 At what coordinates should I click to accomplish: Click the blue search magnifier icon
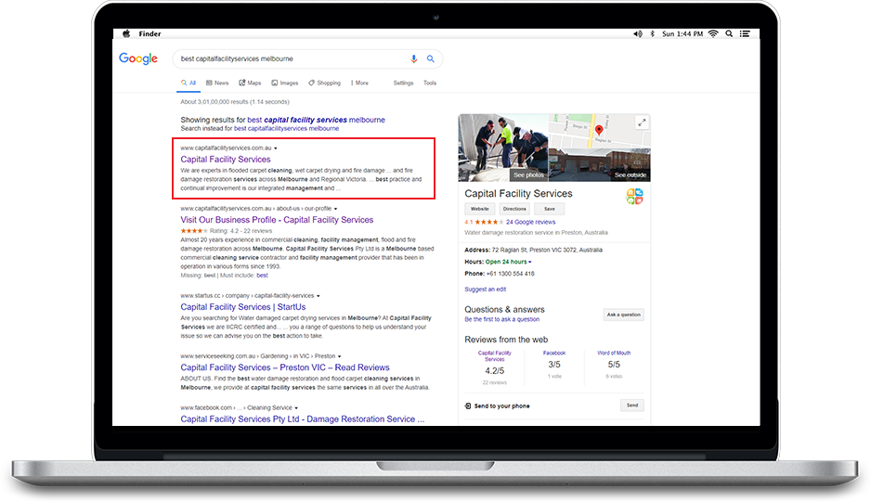430,58
